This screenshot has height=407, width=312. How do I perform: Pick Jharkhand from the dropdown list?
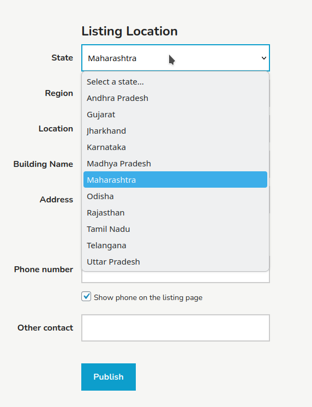(175, 131)
